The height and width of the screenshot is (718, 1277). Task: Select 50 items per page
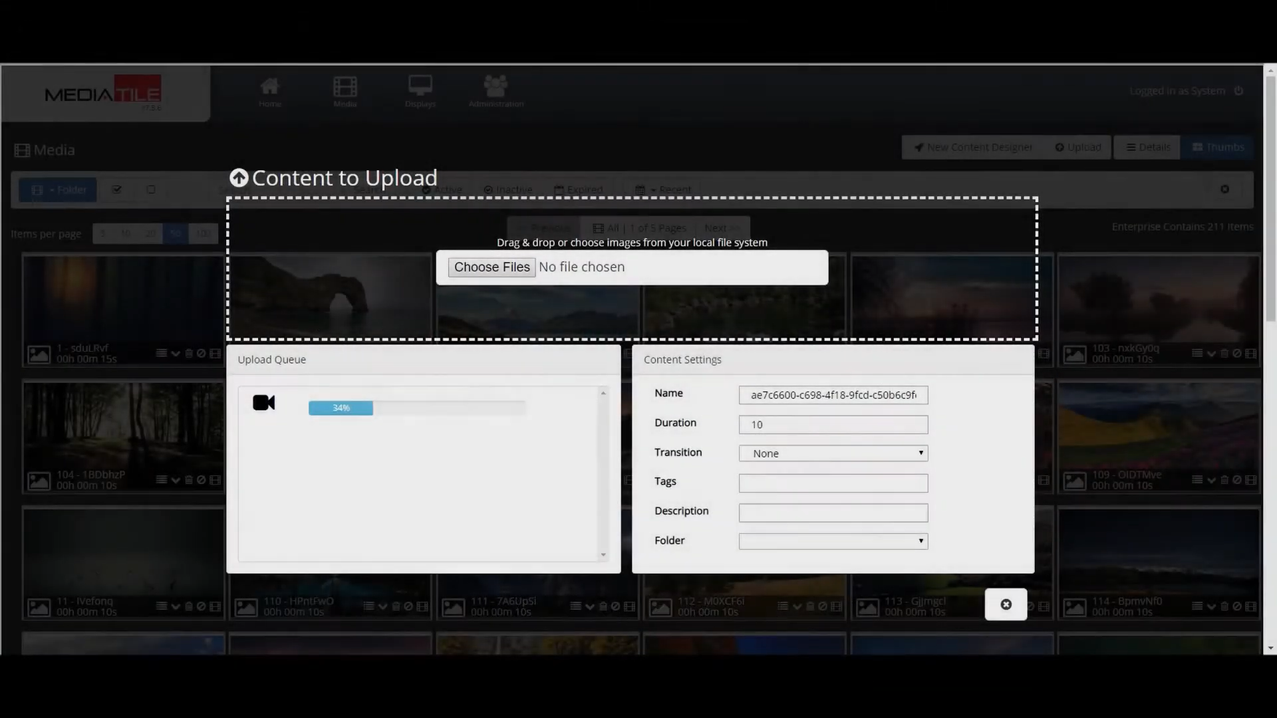[x=176, y=233]
